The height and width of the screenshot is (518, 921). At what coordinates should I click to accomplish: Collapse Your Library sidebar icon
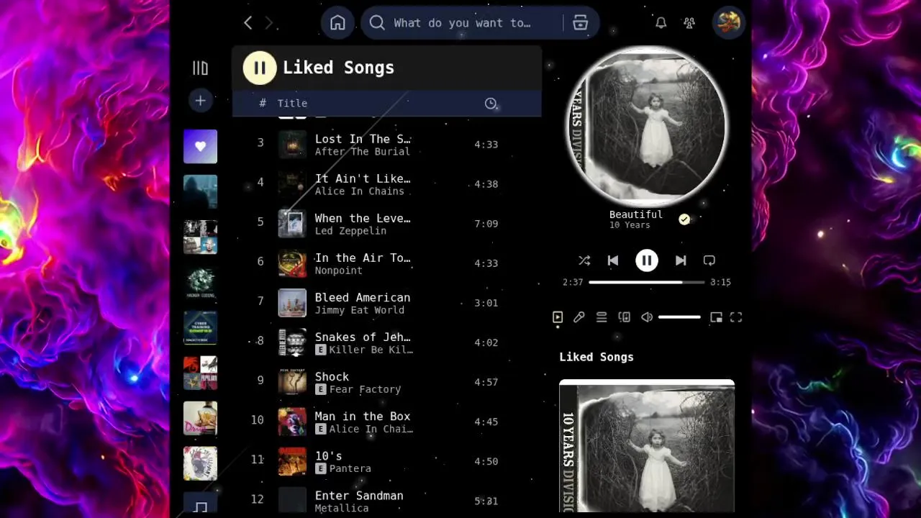200,68
